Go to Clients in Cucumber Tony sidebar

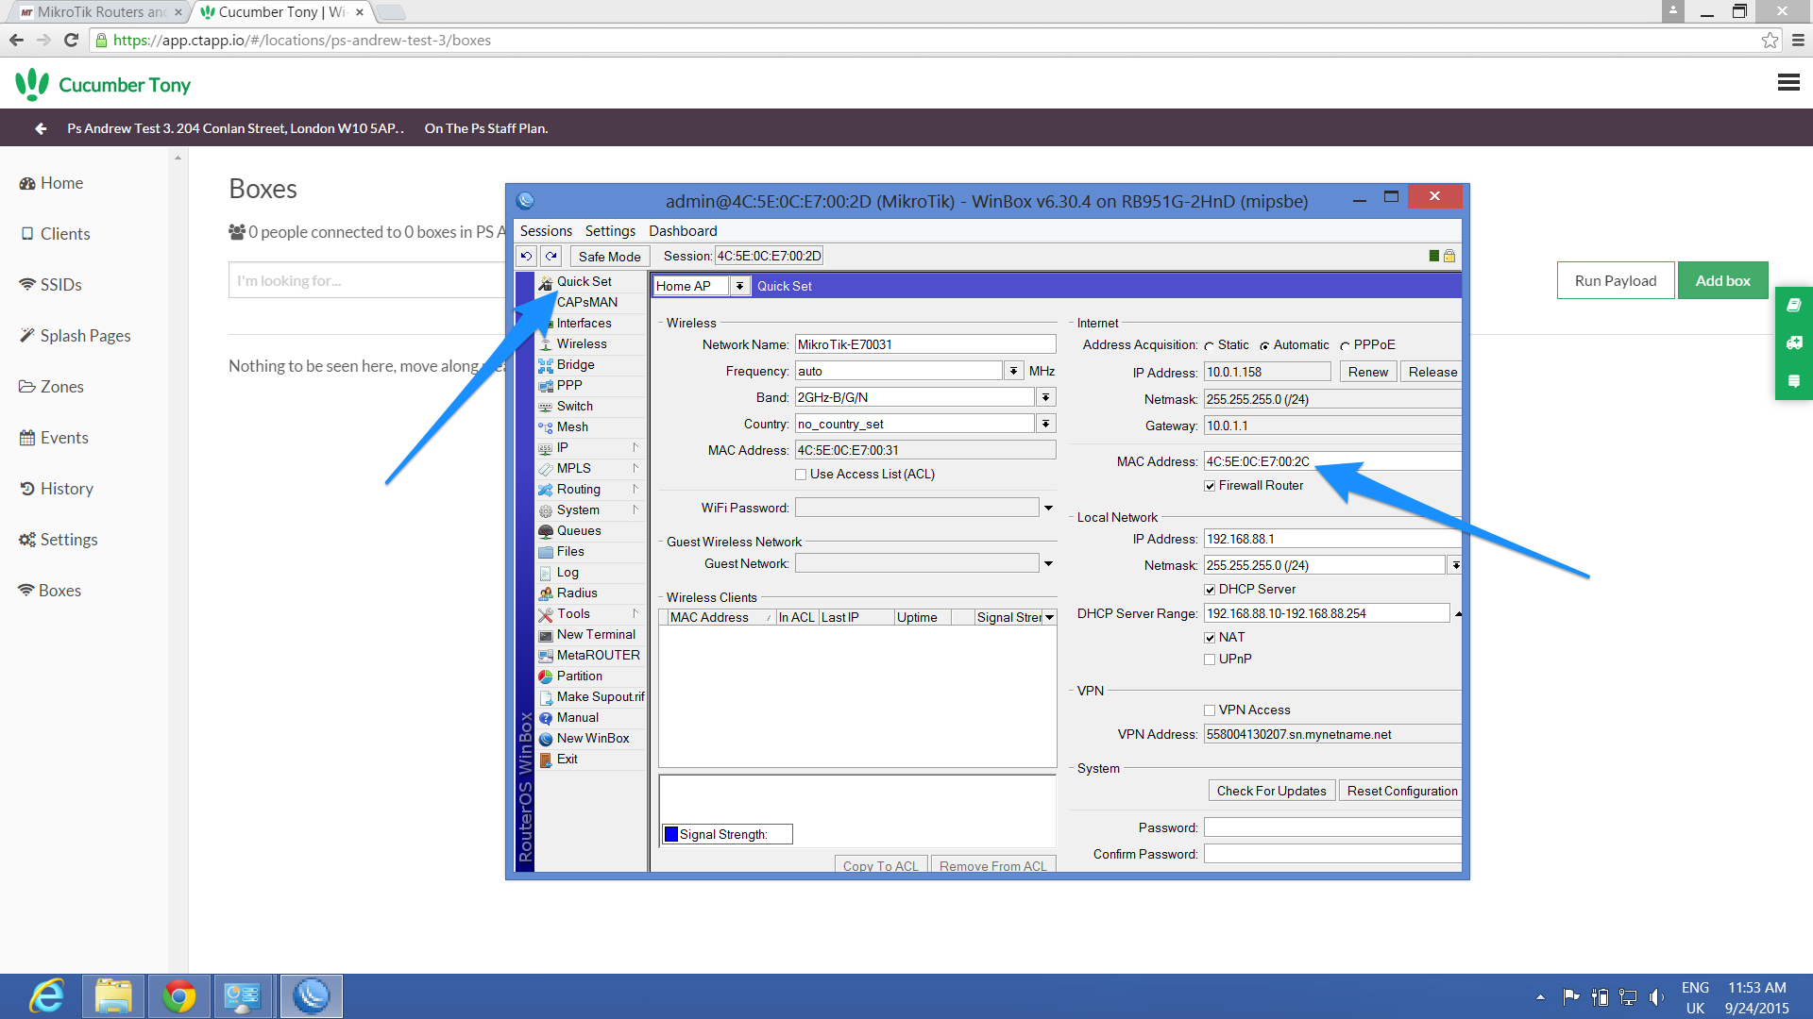tap(56, 234)
